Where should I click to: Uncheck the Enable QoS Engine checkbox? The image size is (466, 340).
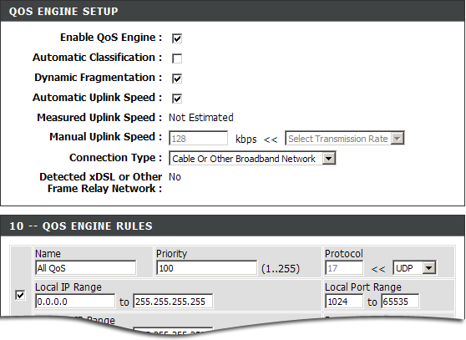(x=177, y=38)
